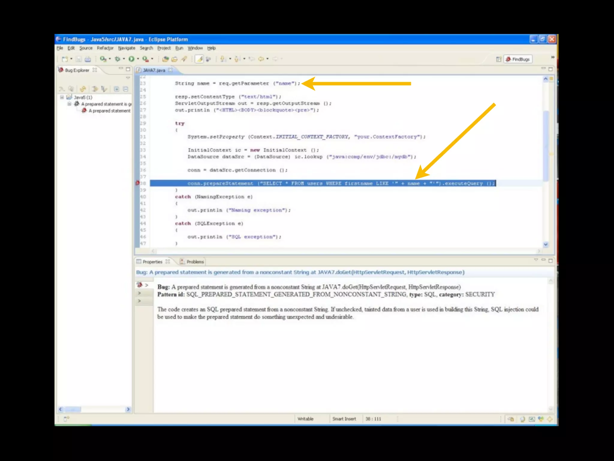
Task: Click Collapse All icon in Bug Explorer
Action: click(126, 89)
